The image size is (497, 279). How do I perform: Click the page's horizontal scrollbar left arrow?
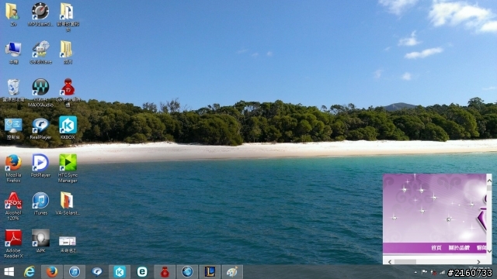[390, 262]
